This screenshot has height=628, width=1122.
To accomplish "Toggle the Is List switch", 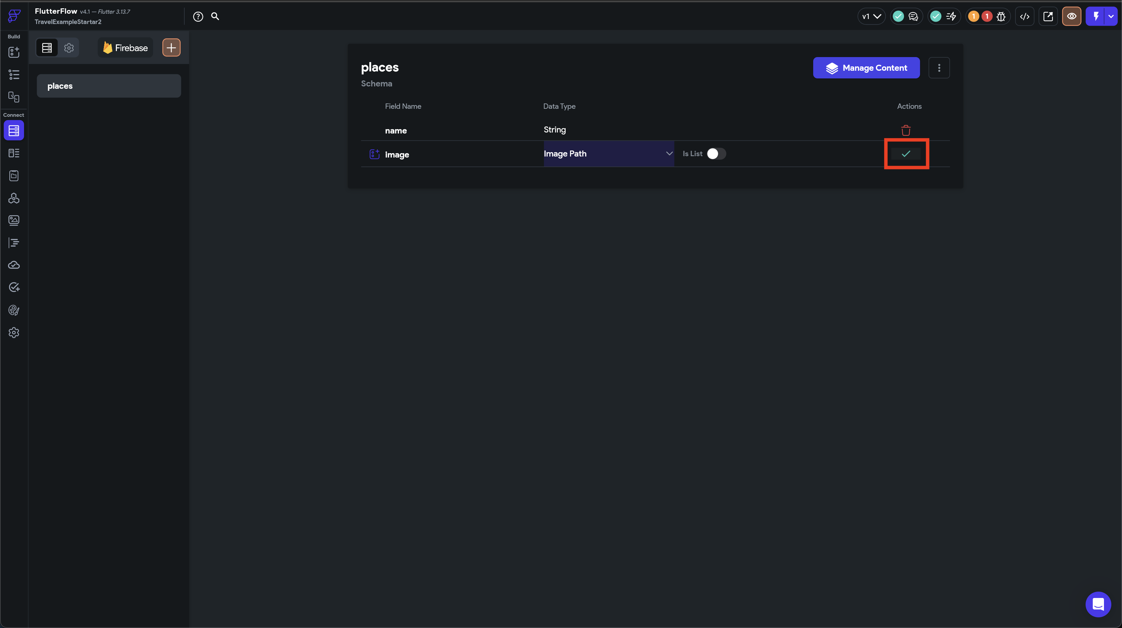I will [716, 153].
